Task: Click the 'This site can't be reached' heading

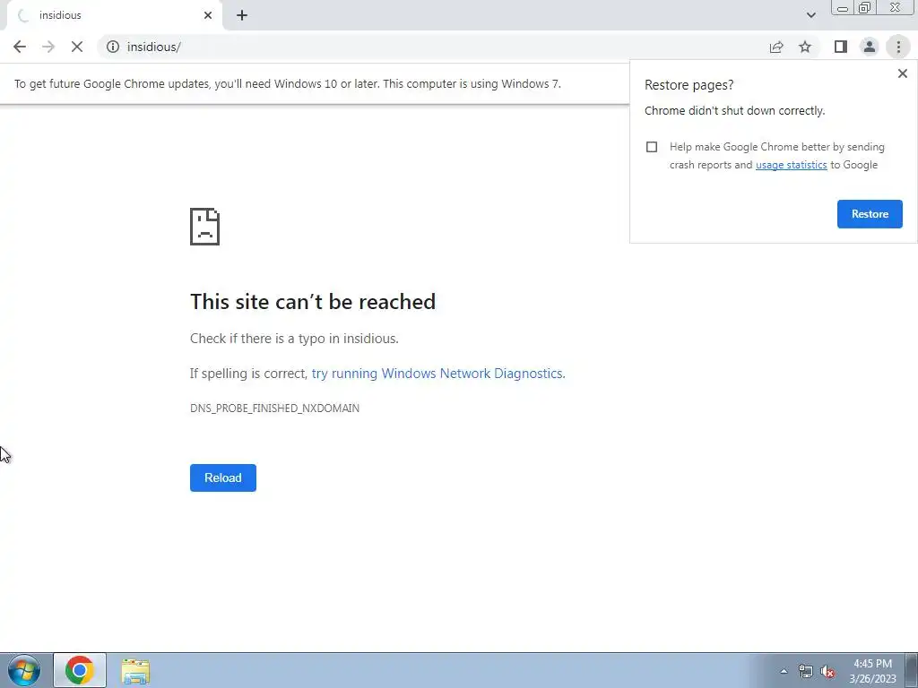Action: tap(313, 302)
